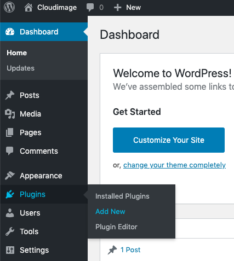Click the Dashboard page heading
The height and width of the screenshot is (261, 234).
click(x=130, y=34)
